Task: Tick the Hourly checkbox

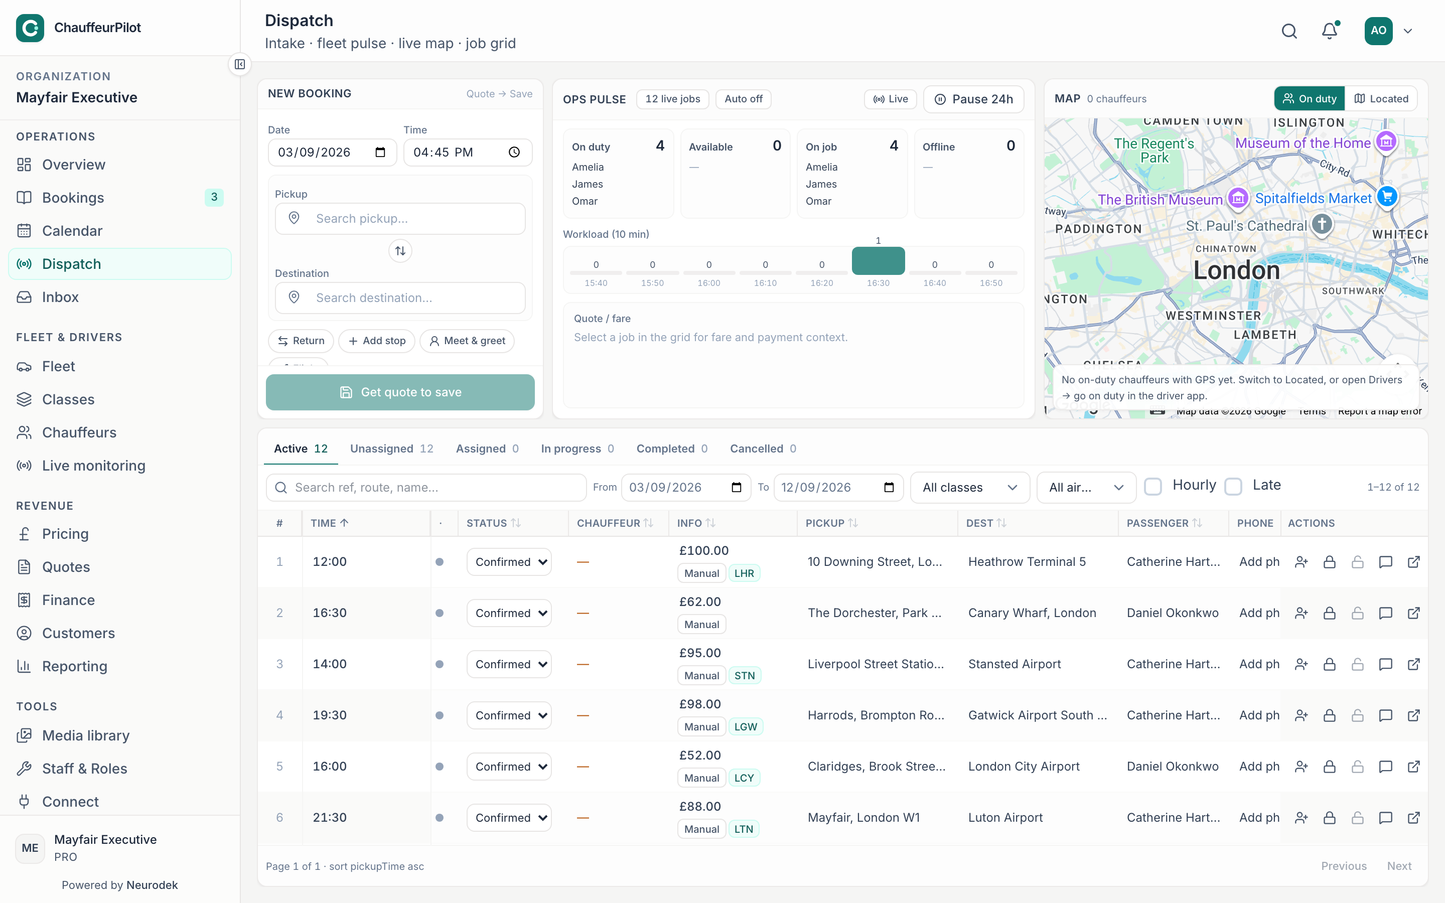Action: (1153, 486)
